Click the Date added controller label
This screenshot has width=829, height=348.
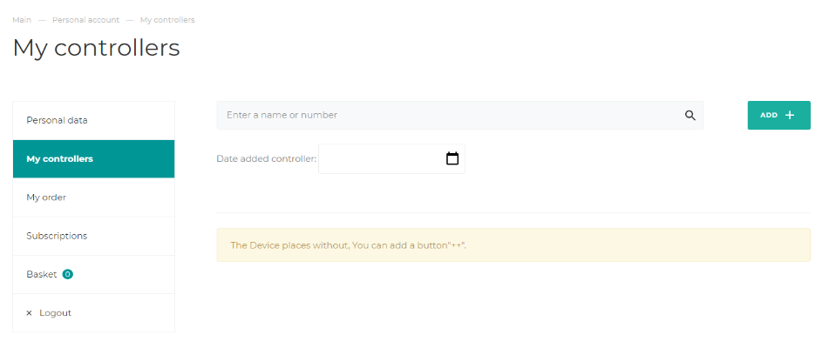coord(267,158)
